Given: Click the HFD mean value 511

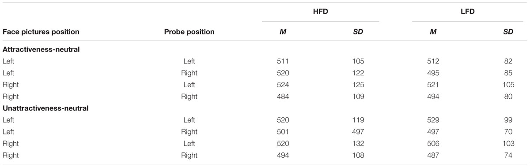Looking at the screenshot, I should tap(283, 61).
